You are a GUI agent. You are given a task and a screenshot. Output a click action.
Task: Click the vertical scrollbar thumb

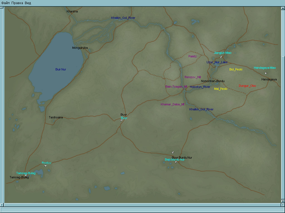(x=283, y=128)
